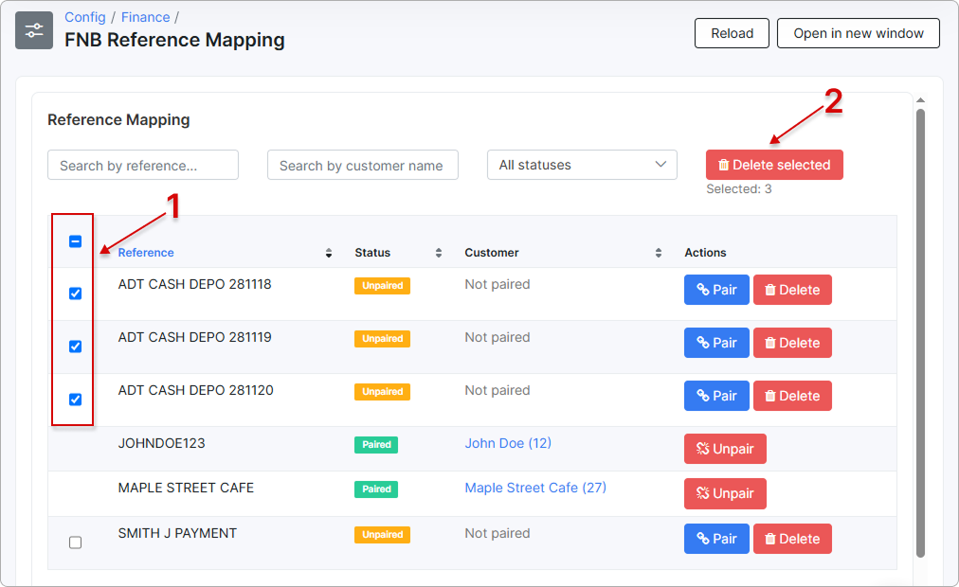Image resolution: width=959 pixels, height=587 pixels.
Task: Sort by Status column arrows
Action: click(439, 253)
